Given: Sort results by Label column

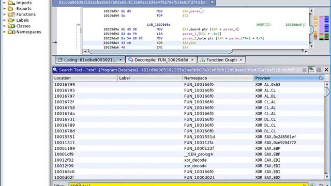Looking at the screenshot, I should 150,78.
